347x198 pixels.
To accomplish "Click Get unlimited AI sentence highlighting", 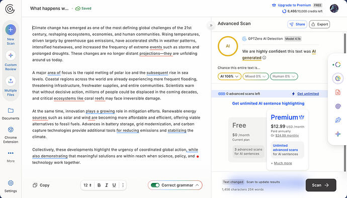I will 268,104.
